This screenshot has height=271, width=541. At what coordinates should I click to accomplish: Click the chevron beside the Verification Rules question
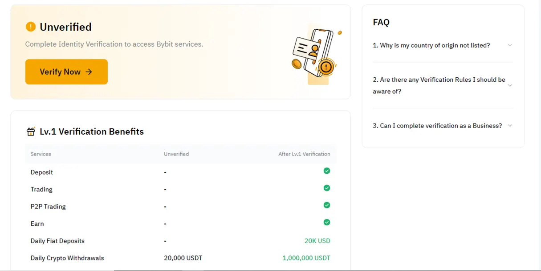[x=510, y=85]
